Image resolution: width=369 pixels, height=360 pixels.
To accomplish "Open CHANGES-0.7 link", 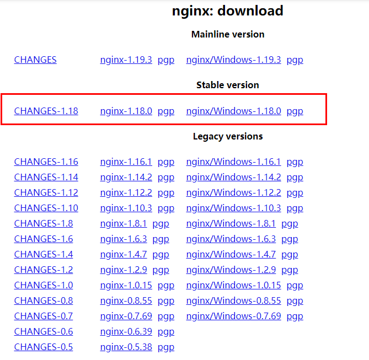I will point(44,316).
